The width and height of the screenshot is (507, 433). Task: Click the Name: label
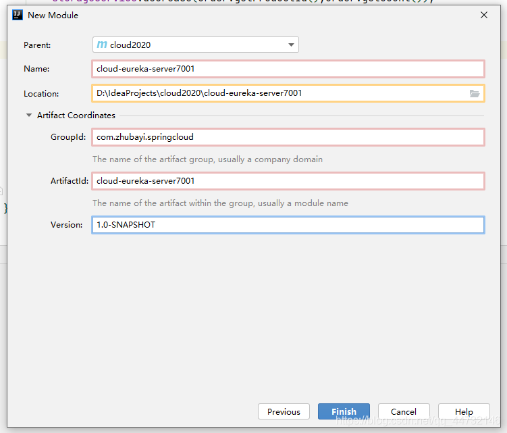pyautogui.click(x=36, y=69)
